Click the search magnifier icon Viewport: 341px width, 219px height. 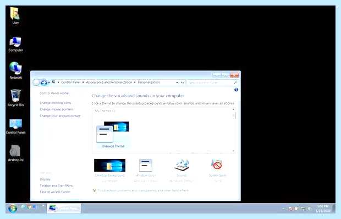pos(235,83)
